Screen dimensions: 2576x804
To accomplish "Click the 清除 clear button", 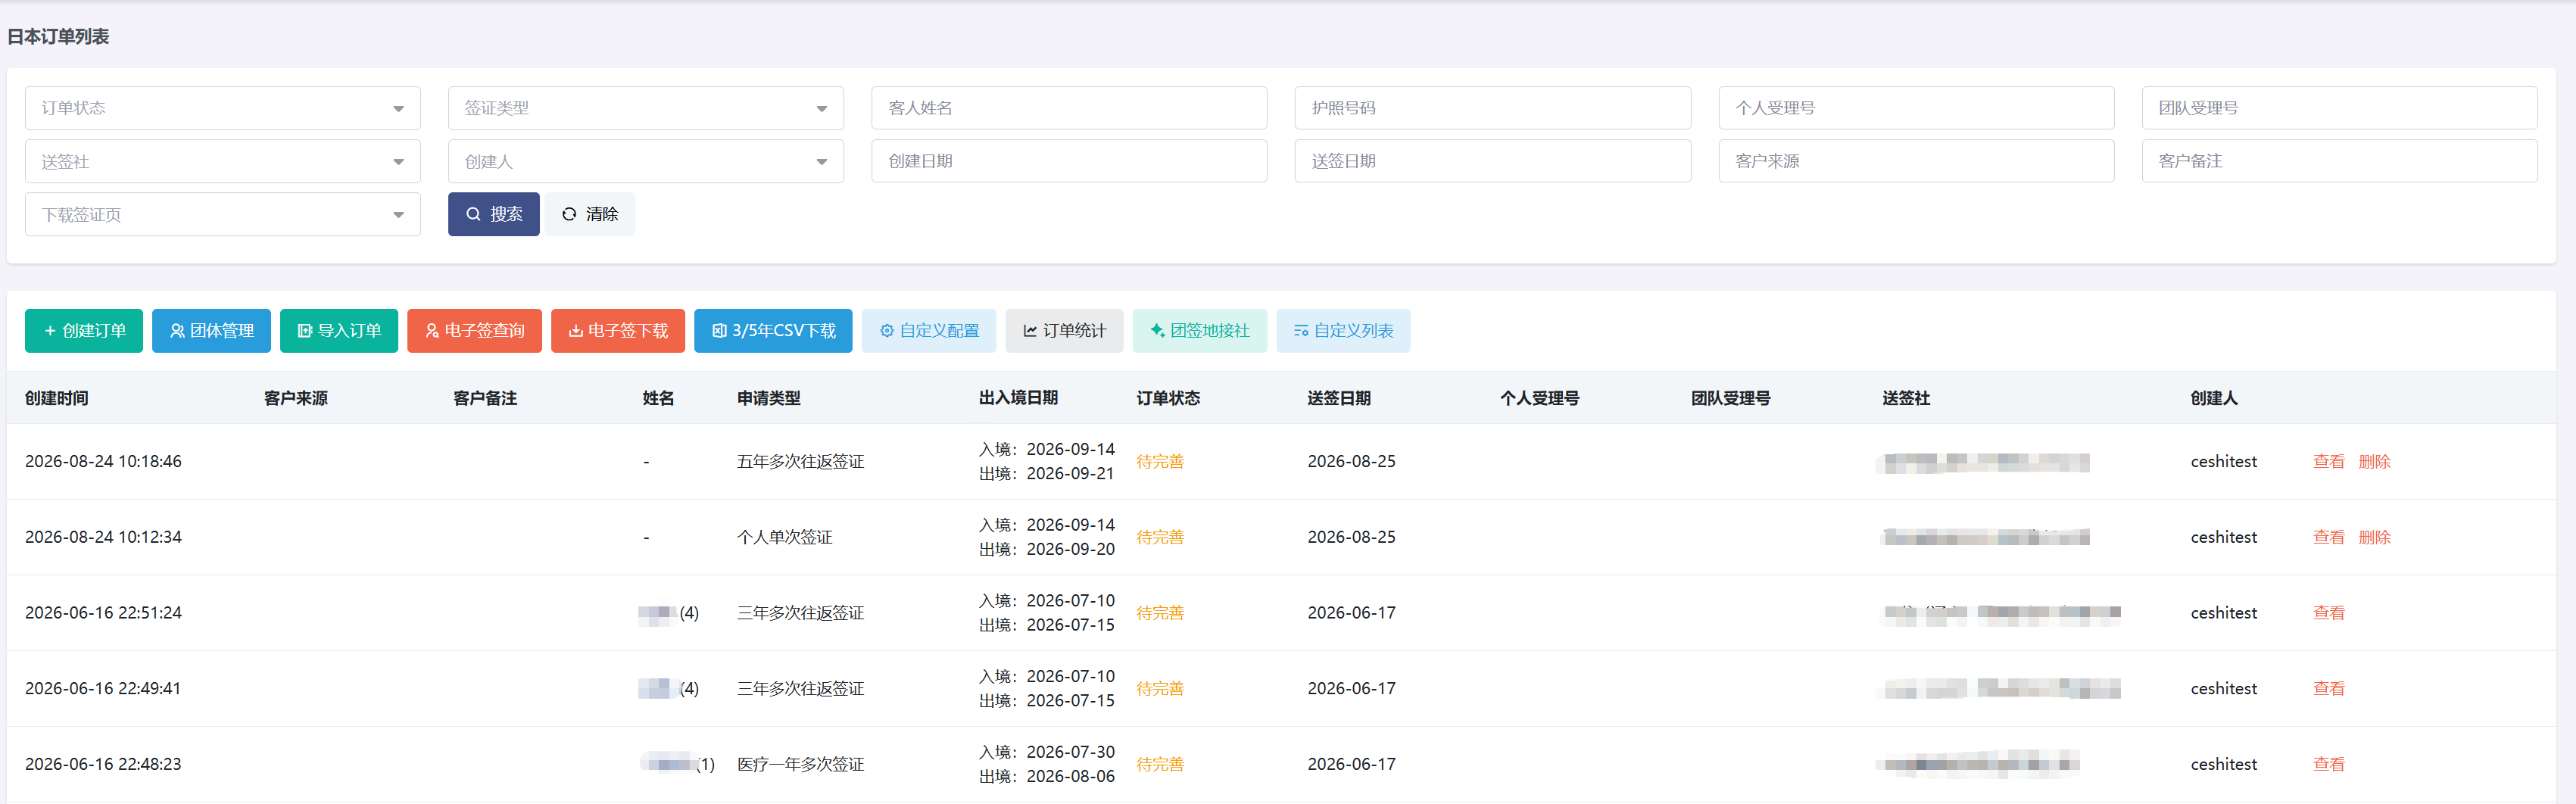I will pyautogui.click(x=590, y=214).
